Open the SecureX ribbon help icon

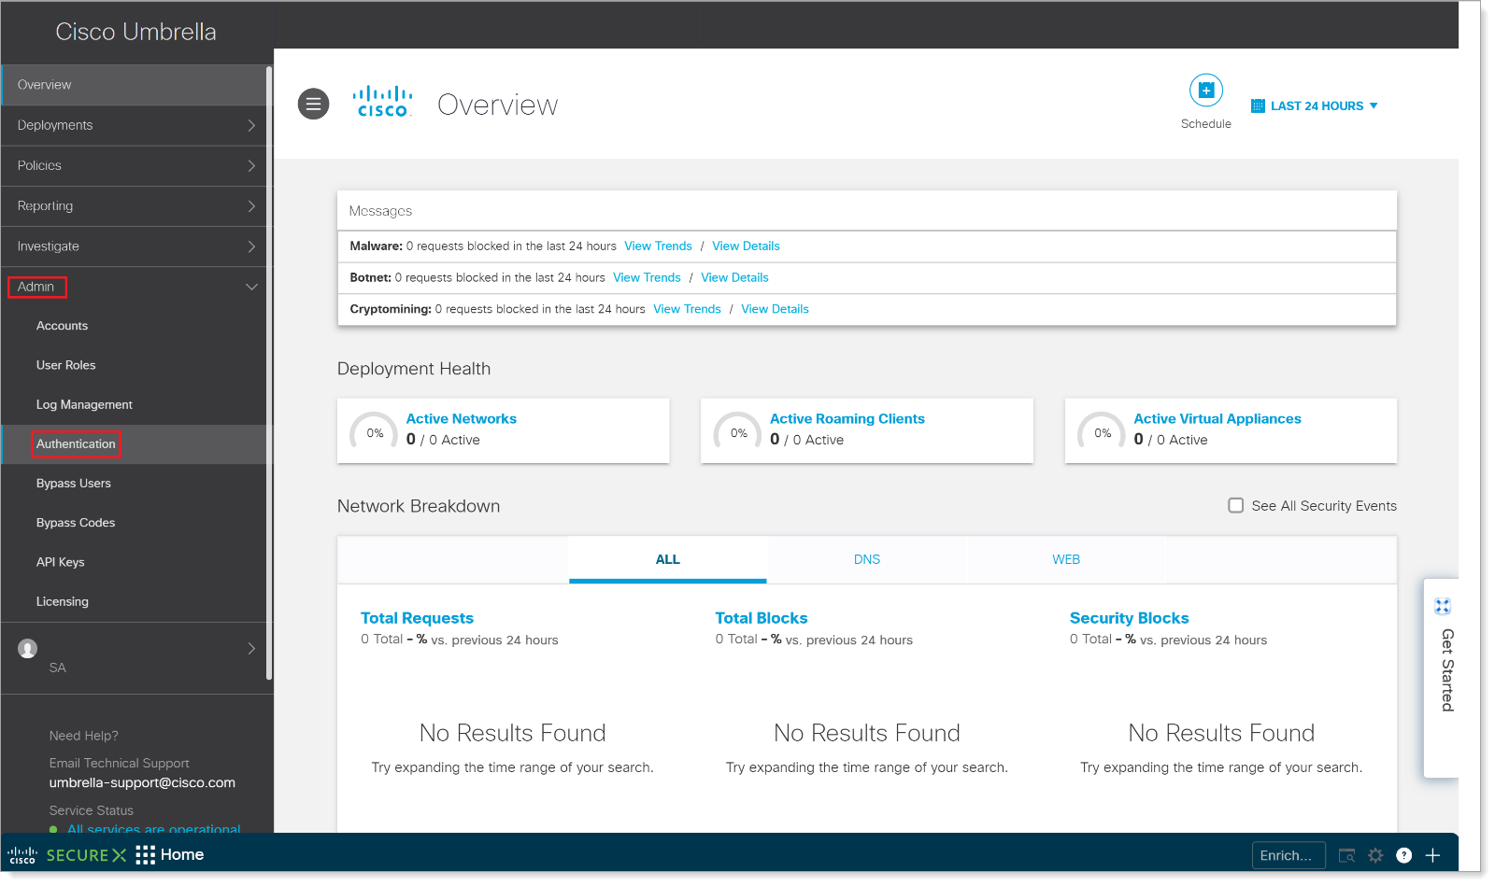pos(1403,855)
